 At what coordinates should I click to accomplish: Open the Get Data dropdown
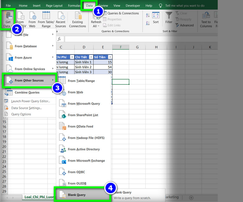(x=8, y=19)
